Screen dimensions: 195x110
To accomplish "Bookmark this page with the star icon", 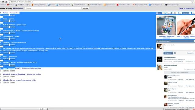I will click(193, 2).
